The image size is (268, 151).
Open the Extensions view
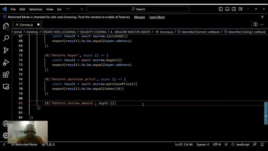click(6, 75)
